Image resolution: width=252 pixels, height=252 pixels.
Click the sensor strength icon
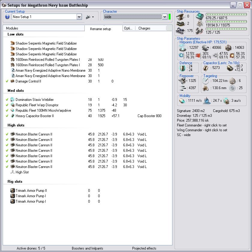coord(232,88)
